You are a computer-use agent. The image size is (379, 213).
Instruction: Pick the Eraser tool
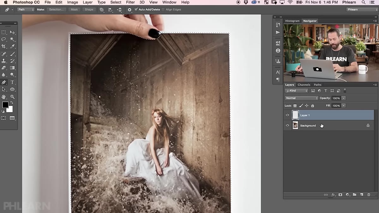[4, 68]
